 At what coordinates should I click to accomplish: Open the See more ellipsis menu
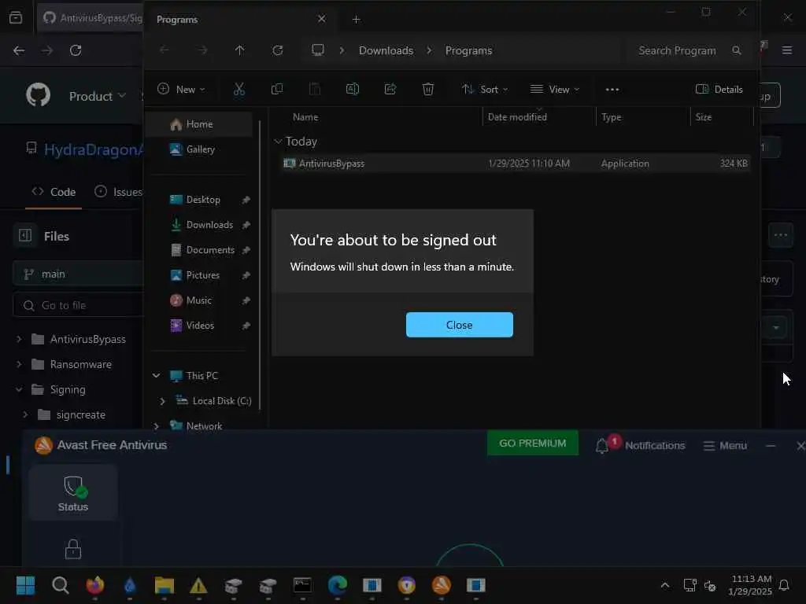(612, 90)
